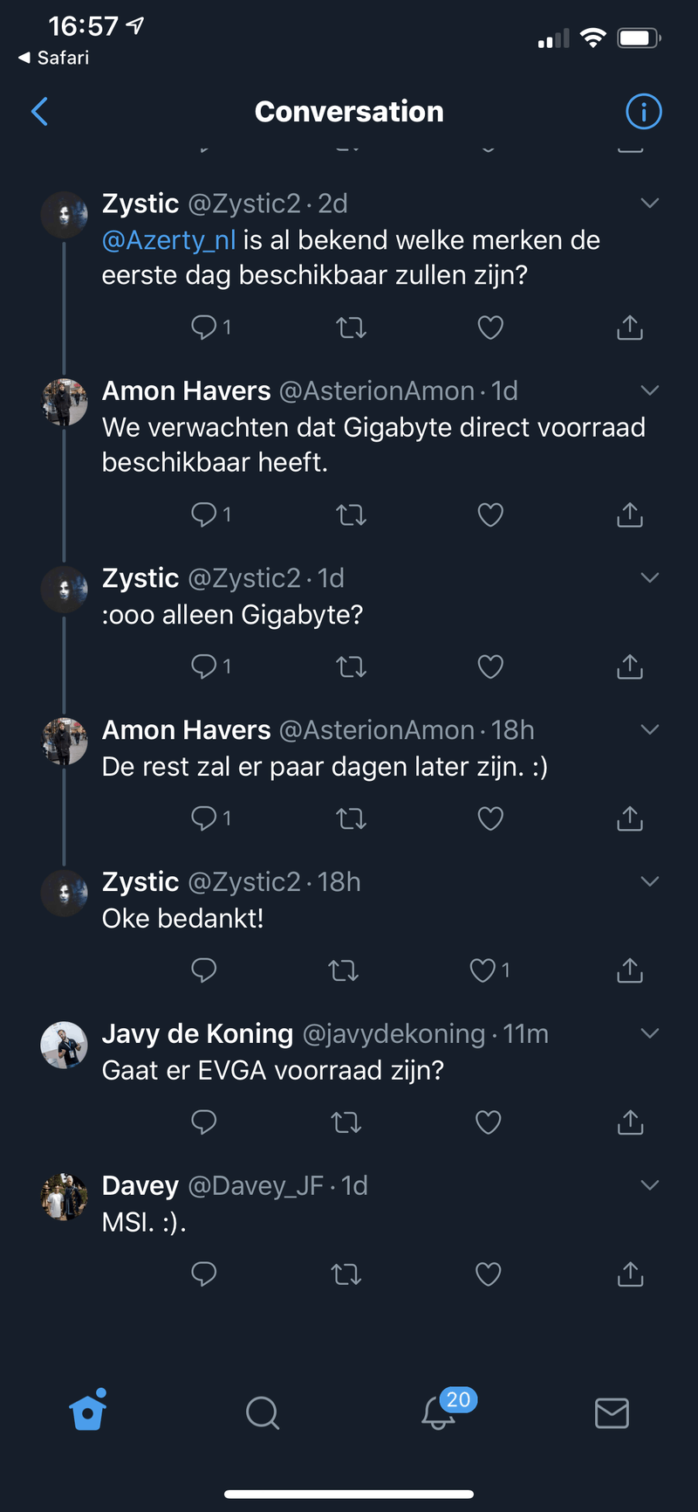The image size is (698, 1512).
Task: Share Zystic's ':ooo alleen Gigabyte?' tweet
Action: (629, 666)
